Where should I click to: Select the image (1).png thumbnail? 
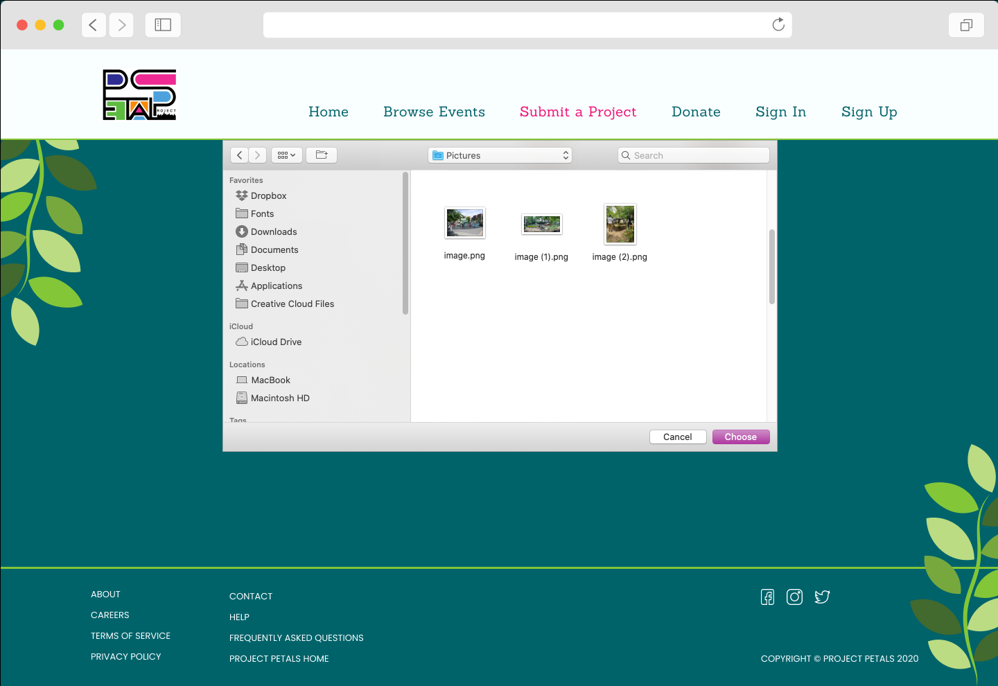(542, 224)
